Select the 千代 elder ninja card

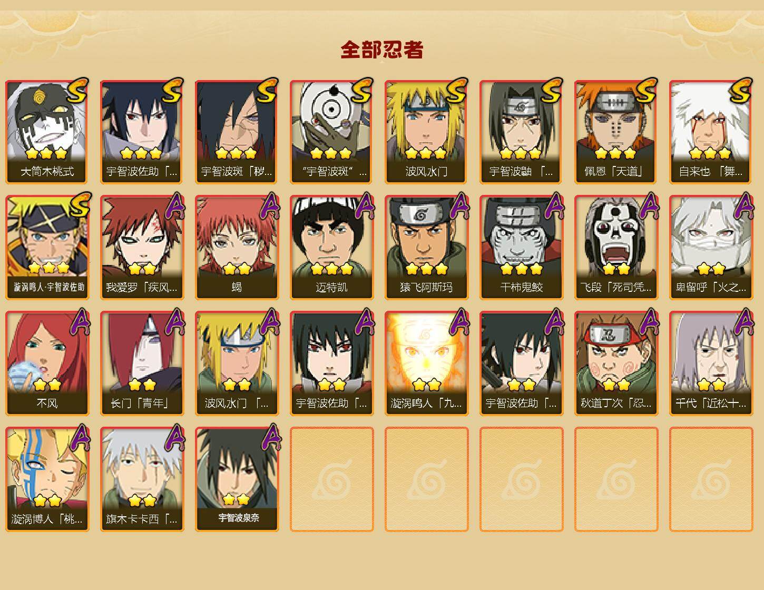(x=711, y=363)
